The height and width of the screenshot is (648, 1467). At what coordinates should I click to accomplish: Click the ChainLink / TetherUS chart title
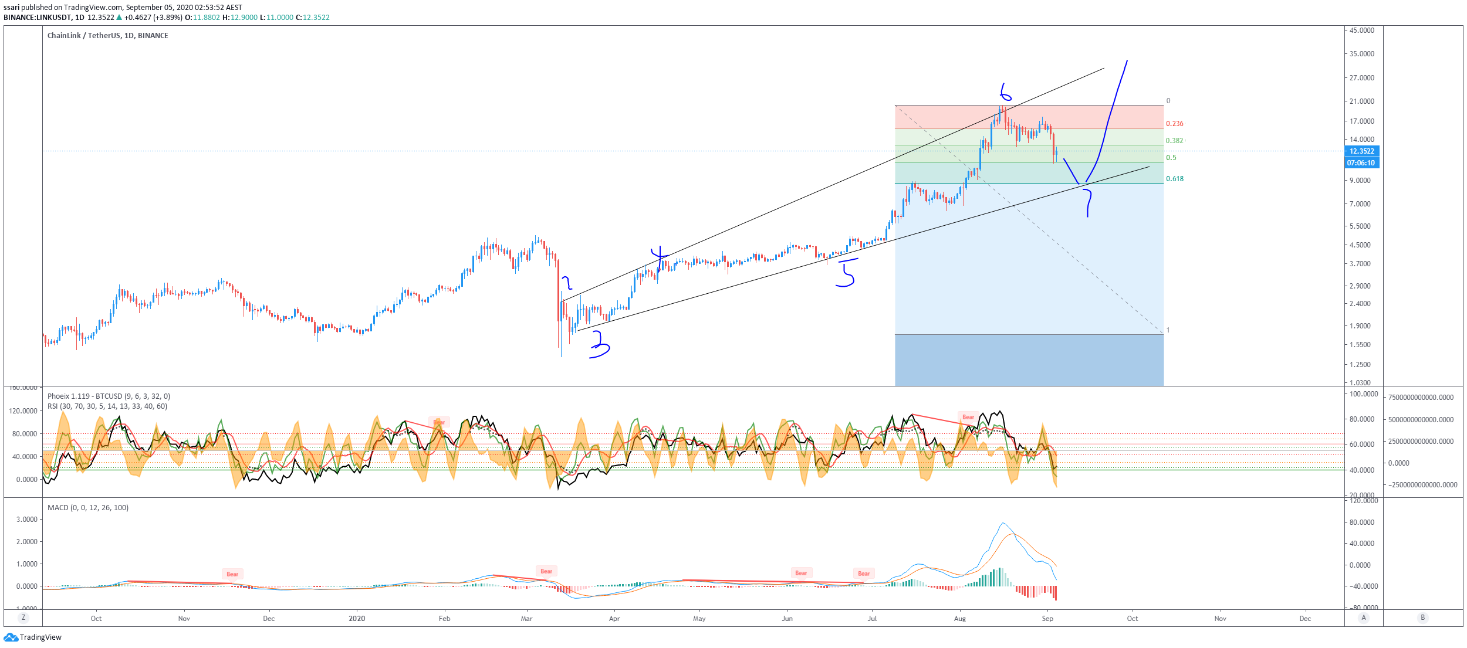[x=108, y=36]
